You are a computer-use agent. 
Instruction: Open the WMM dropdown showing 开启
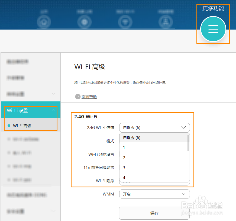pyautogui.click(x=154, y=194)
